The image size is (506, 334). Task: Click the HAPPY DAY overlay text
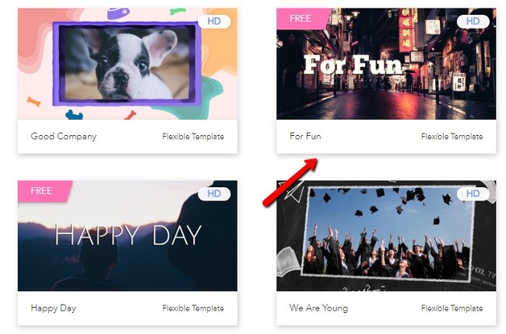(128, 235)
